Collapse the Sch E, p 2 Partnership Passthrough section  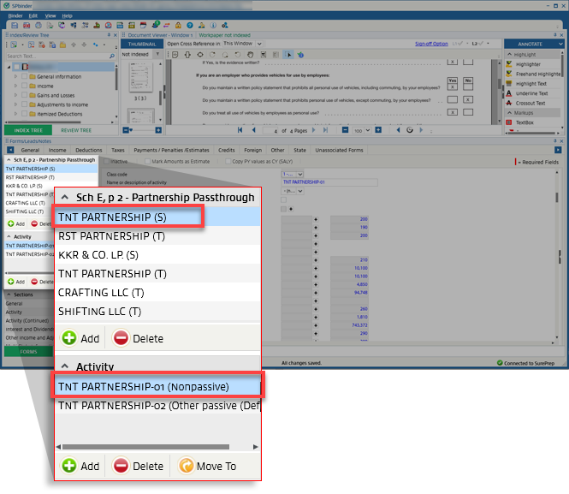[65, 198]
